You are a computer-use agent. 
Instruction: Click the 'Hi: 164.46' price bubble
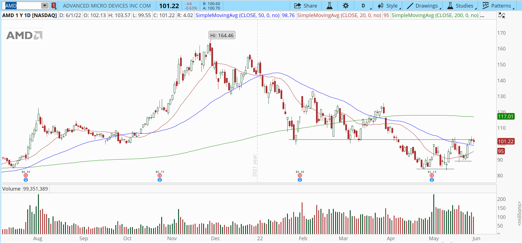(222, 35)
